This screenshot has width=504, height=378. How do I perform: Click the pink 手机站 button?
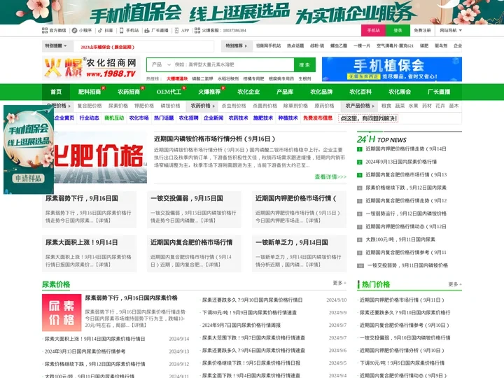[x=374, y=30]
